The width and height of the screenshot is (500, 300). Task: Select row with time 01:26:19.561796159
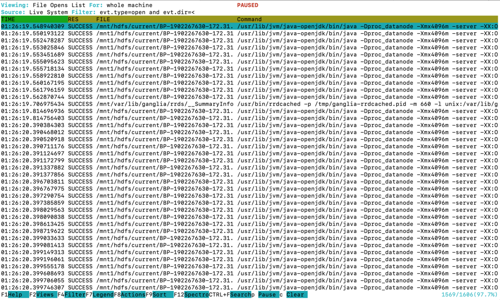[250, 90]
